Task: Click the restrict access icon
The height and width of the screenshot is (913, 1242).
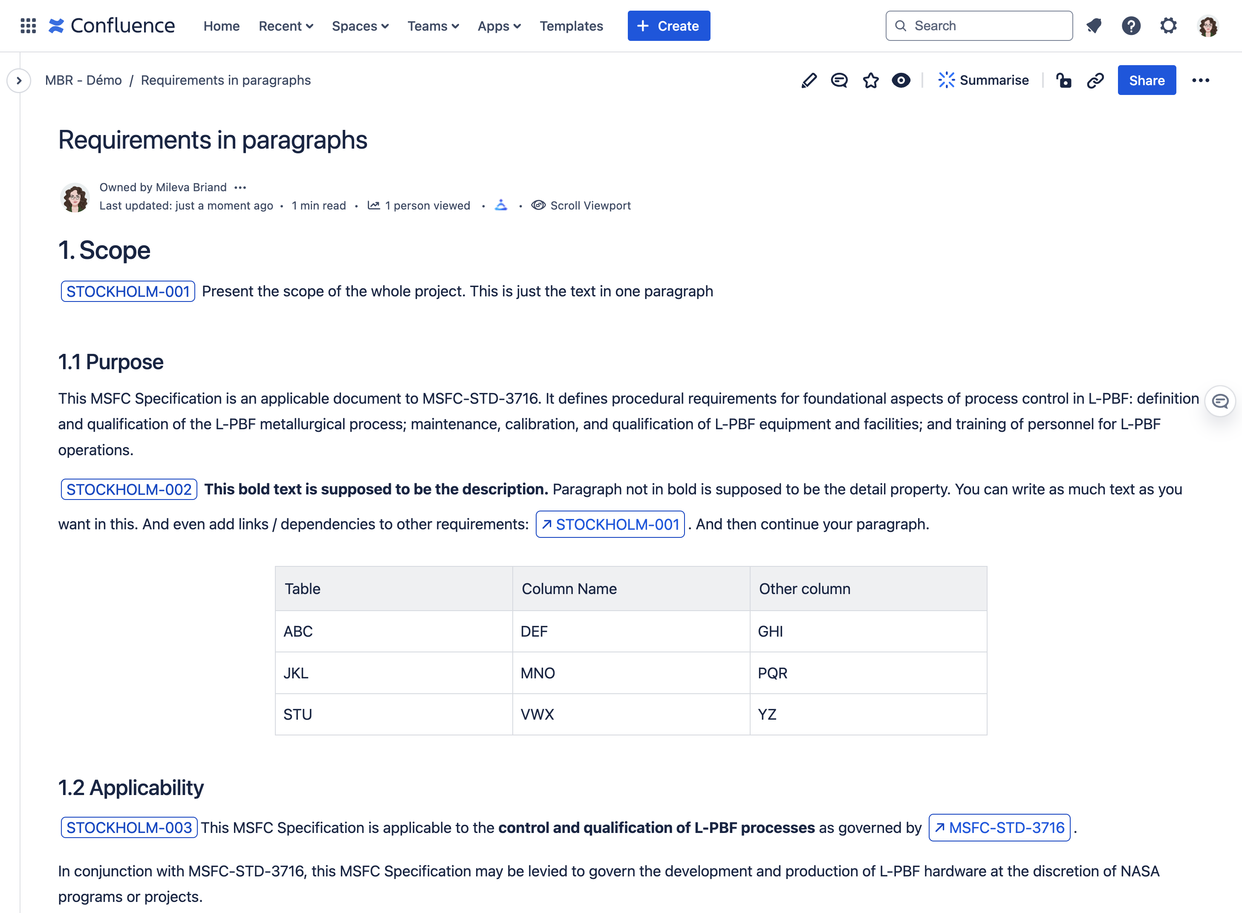Action: [x=1063, y=80]
